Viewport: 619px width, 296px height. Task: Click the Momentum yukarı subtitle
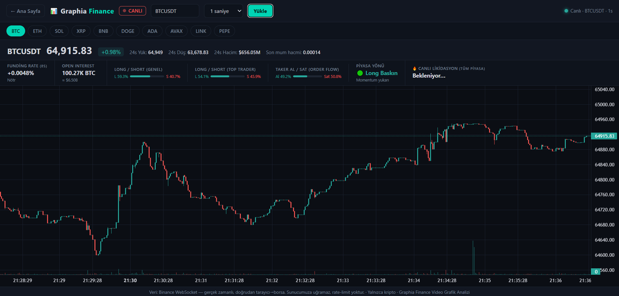pyautogui.click(x=373, y=80)
